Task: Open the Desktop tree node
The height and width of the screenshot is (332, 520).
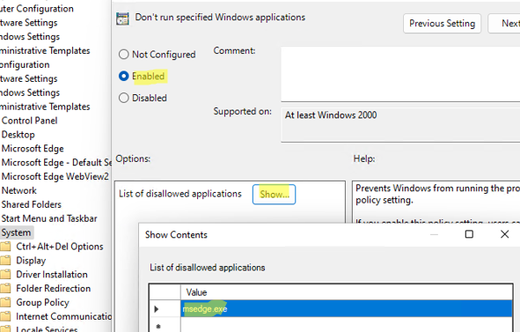Action: (x=18, y=135)
